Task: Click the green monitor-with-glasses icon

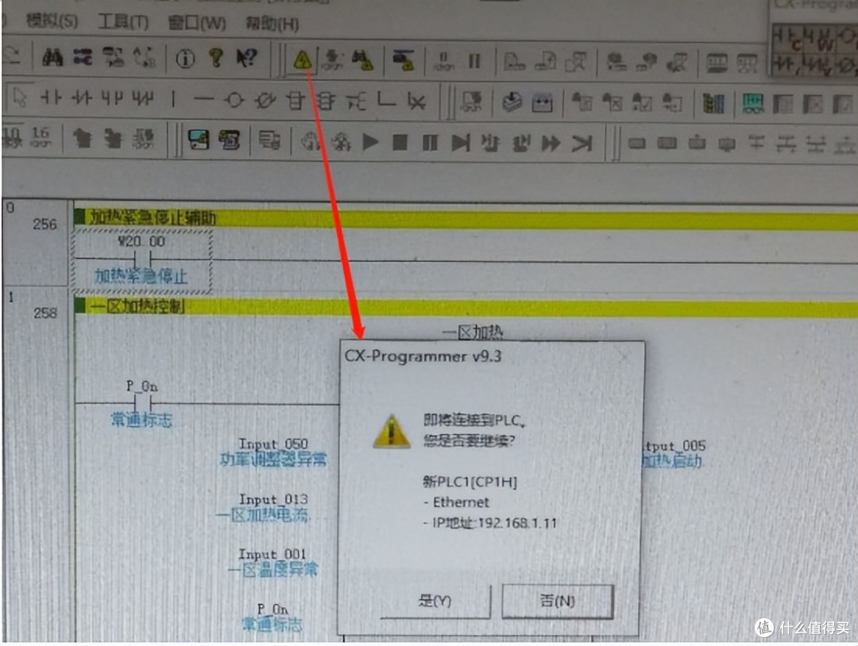Action: point(753,103)
